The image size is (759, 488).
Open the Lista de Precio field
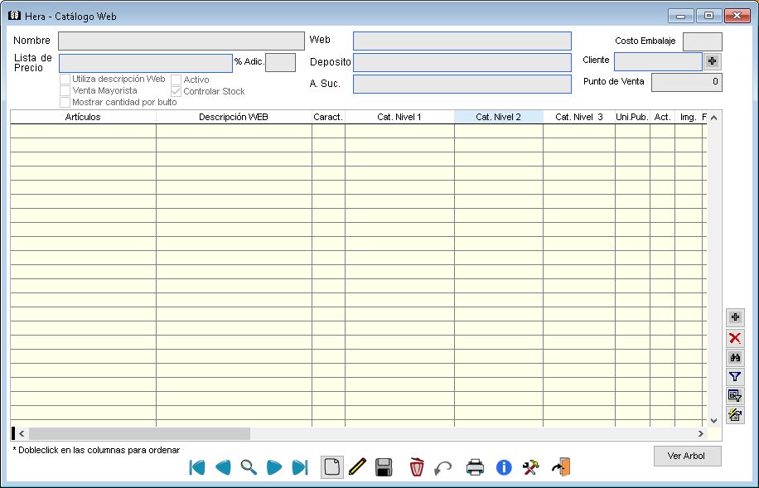point(145,63)
